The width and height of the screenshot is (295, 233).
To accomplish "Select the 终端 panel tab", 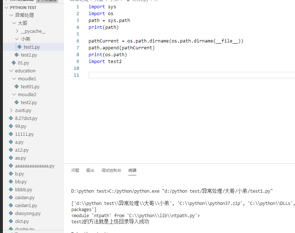I will pos(132,170).
